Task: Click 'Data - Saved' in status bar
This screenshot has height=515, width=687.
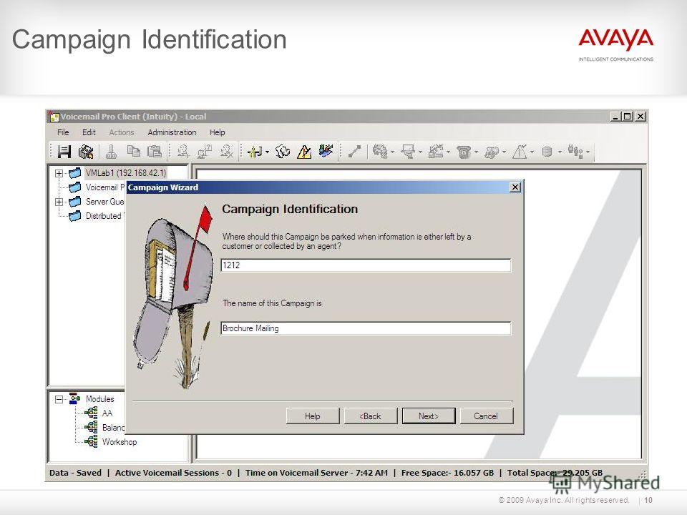Action: click(75, 473)
